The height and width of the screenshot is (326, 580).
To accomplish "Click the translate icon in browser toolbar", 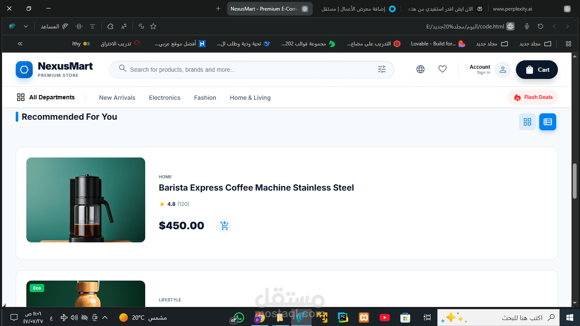I will (x=124, y=26).
